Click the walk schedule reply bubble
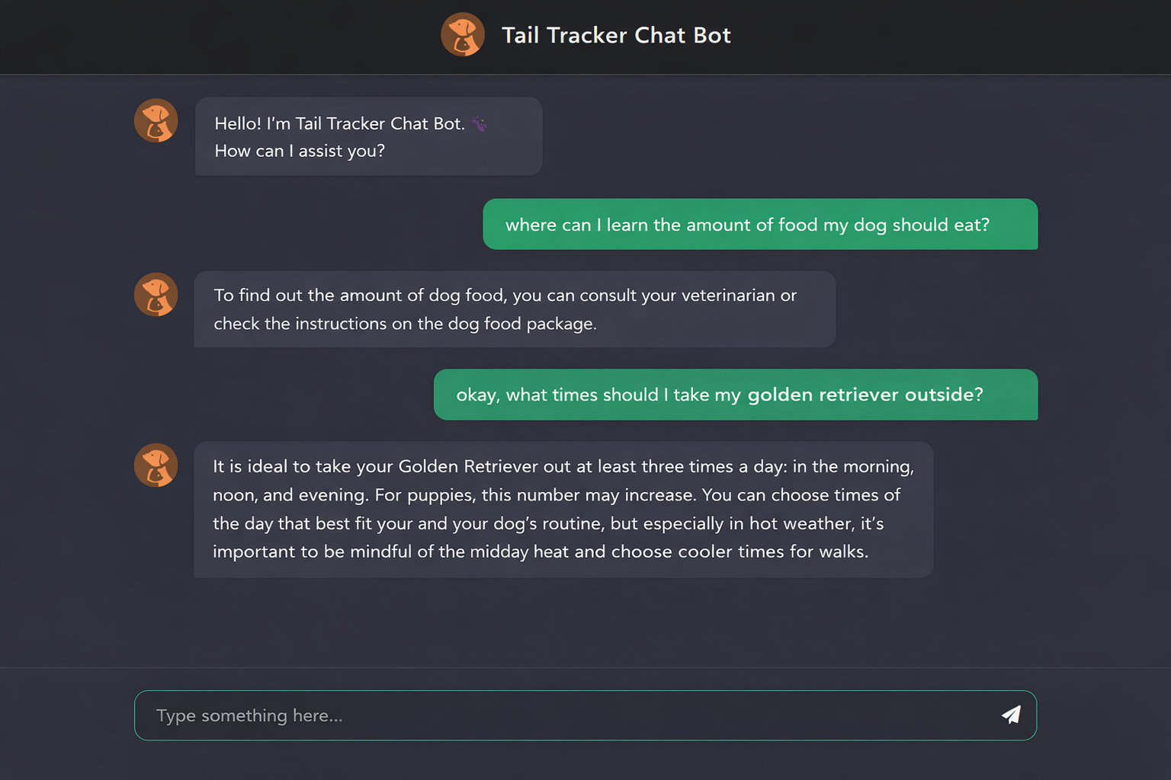1171x780 pixels. coord(564,508)
